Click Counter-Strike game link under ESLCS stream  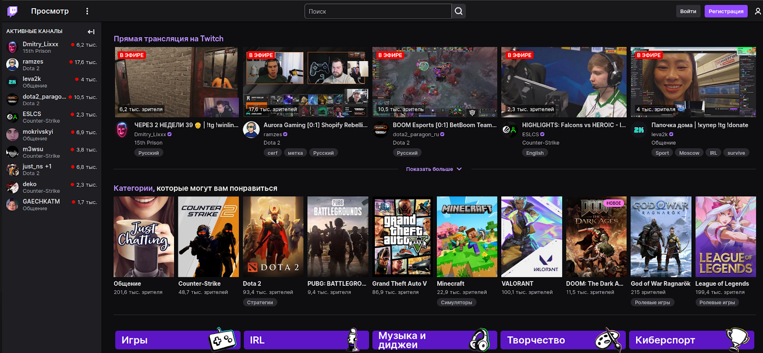click(540, 143)
